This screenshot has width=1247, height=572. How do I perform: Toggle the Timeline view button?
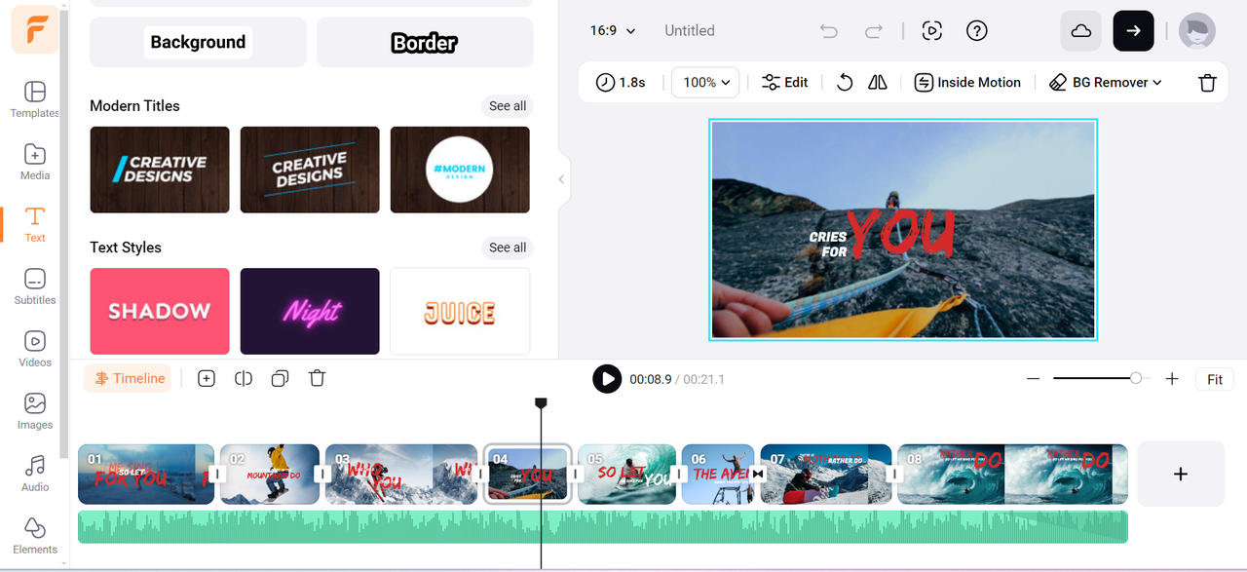click(128, 379)
